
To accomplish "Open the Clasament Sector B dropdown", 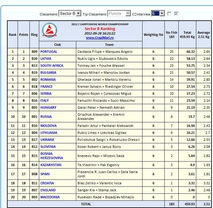I will [70, 13].
